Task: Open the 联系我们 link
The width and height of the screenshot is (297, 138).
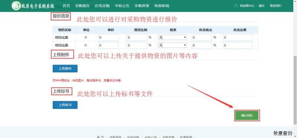Action: click(x=275, y=6)
